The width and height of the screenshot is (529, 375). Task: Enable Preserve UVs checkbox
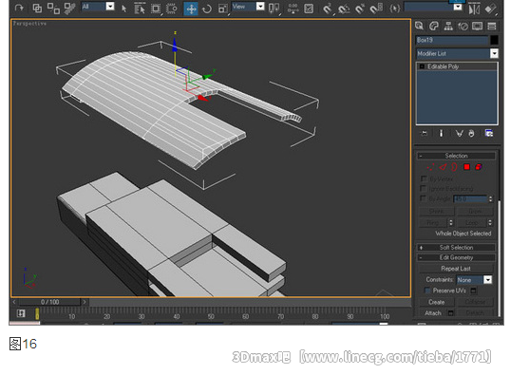[427, 291]
